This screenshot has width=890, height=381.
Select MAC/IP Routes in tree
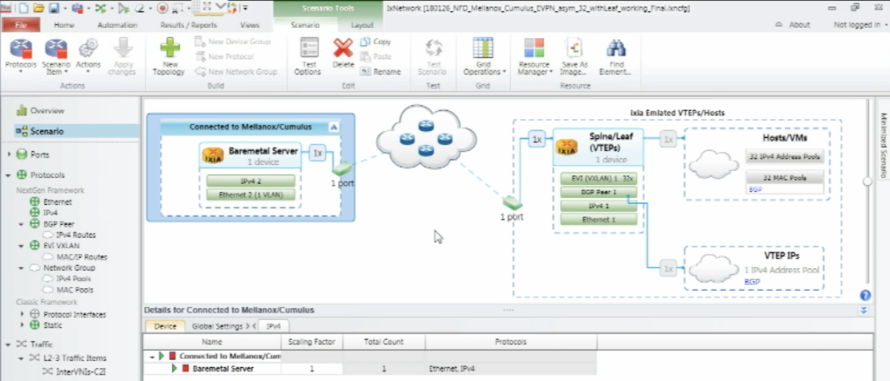81,257
